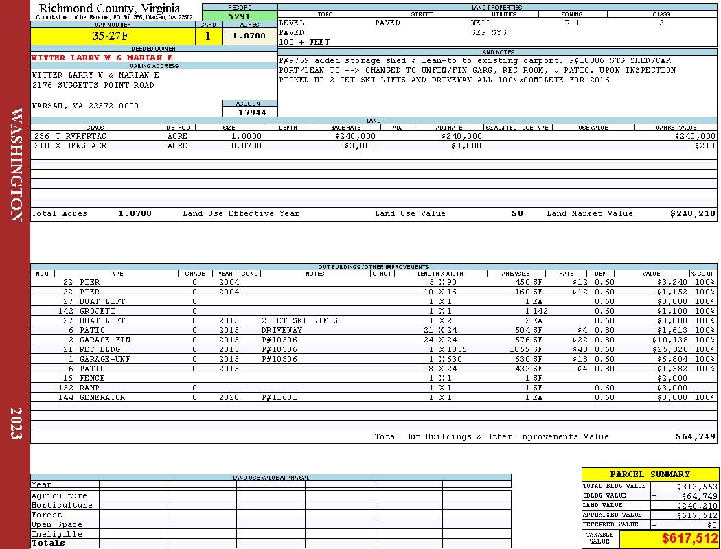Click deeded owner name WITTER LARRY W & MARIAN E
This screenshot has height=549, width=721.
coord(102,58)
